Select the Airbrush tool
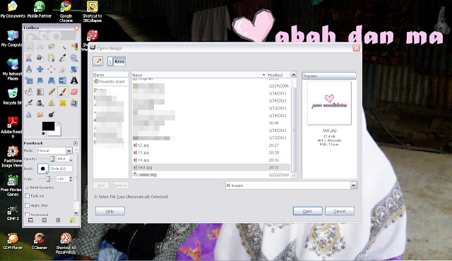 pos(29,103)
